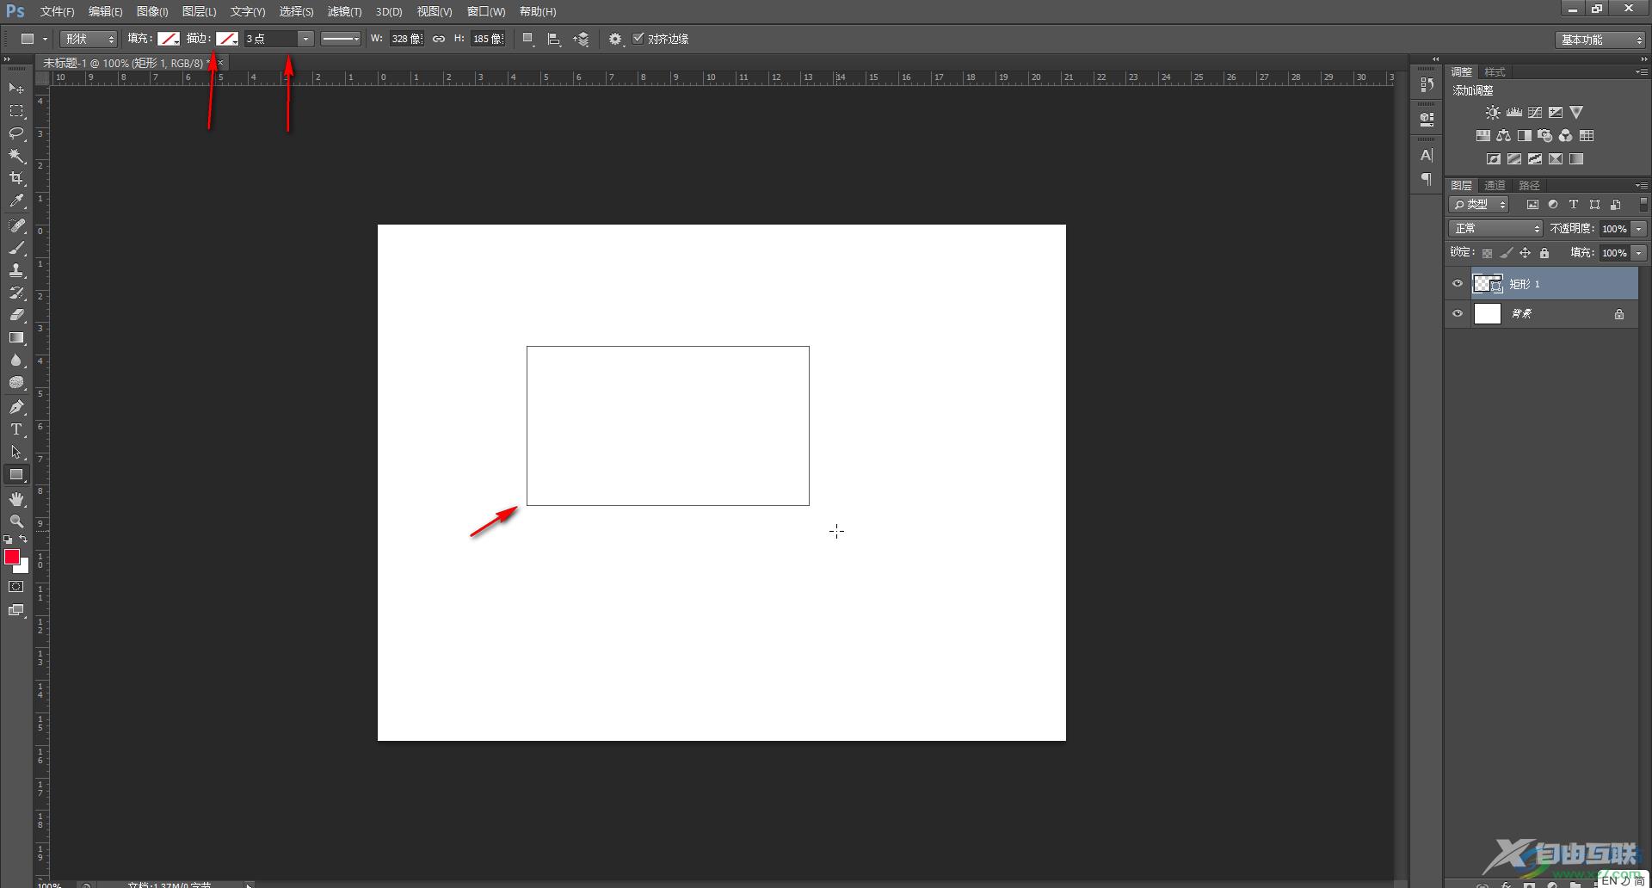Add a Brightness/Contrast adjustment

pyautogui.click(x=1493, y=113)
